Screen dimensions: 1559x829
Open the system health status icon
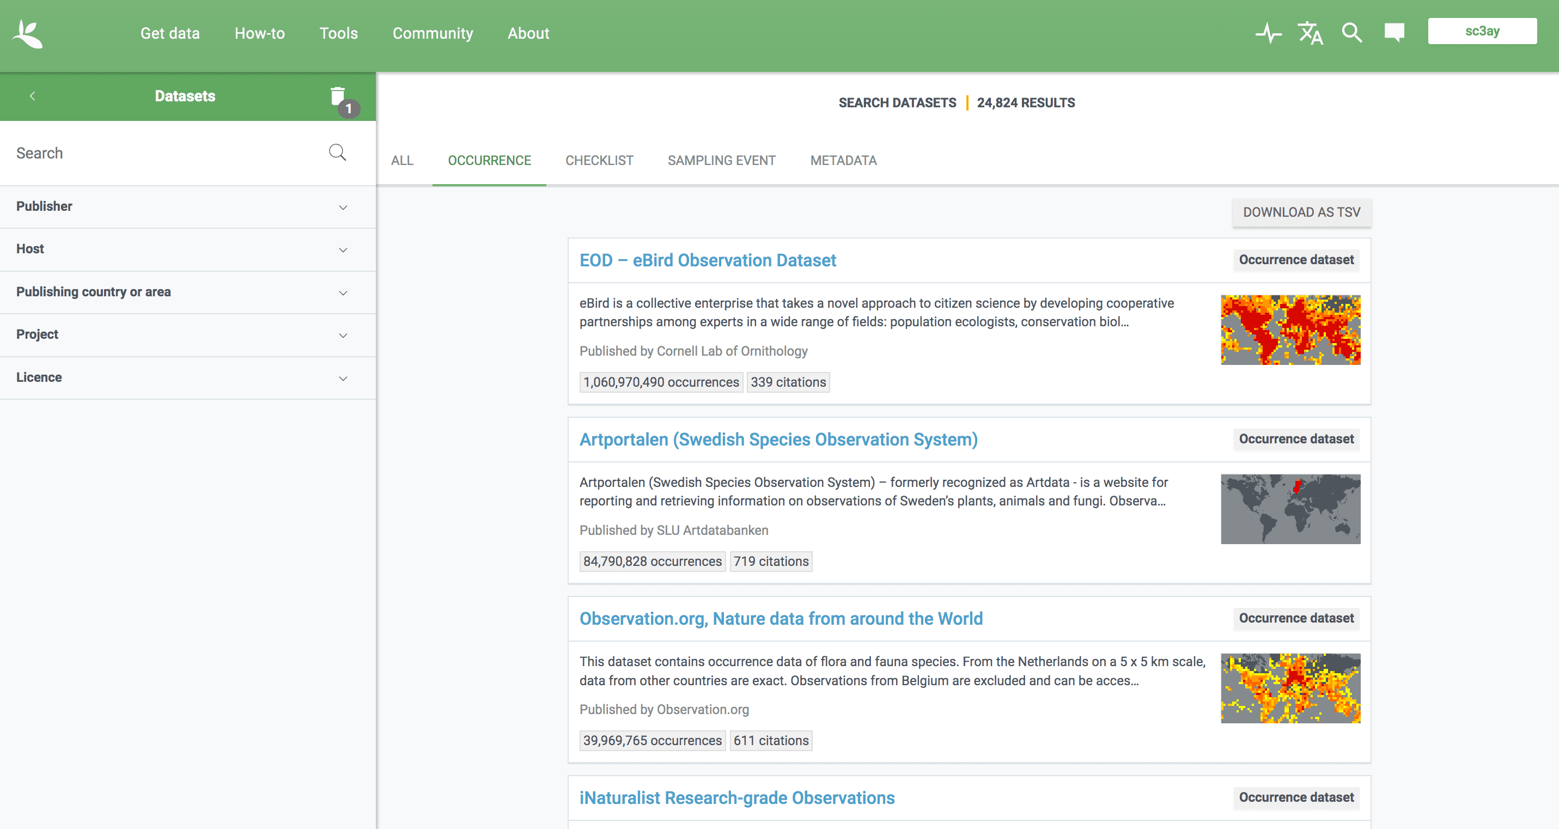pos(1269,33)
